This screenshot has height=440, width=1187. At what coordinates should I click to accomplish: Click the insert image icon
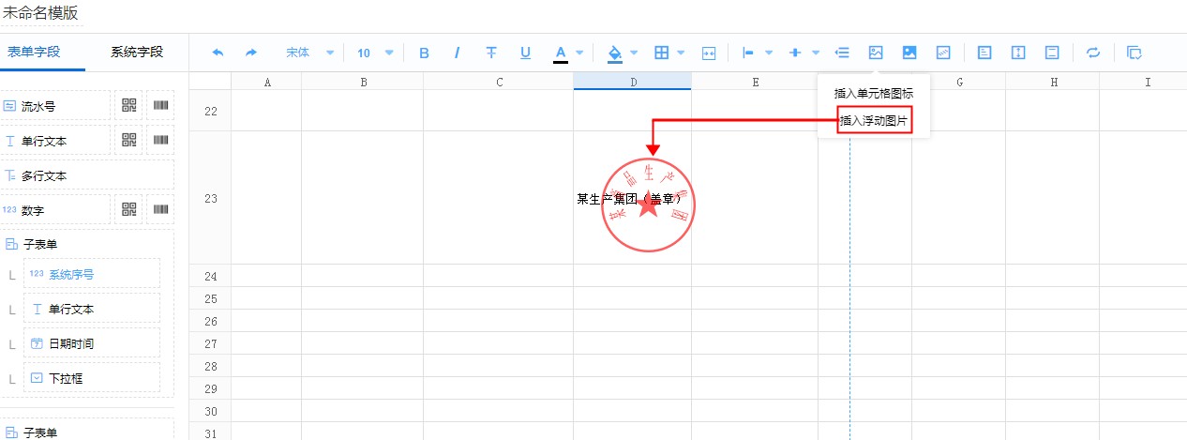(876, 53)
